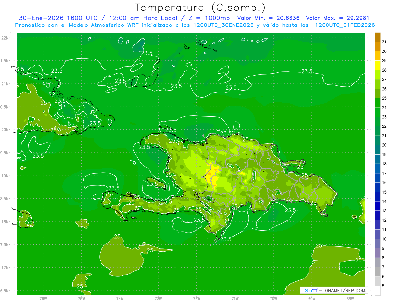Click the "Valor Min. = 20.6636" readout

point(268,18)
